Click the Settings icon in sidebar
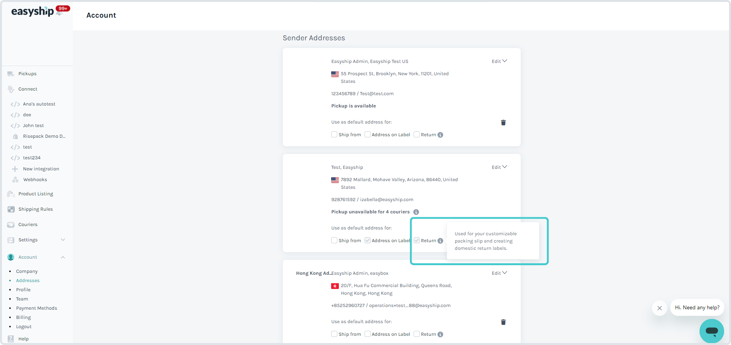Viewport: 731px width, 345px height. pos(11,240)
